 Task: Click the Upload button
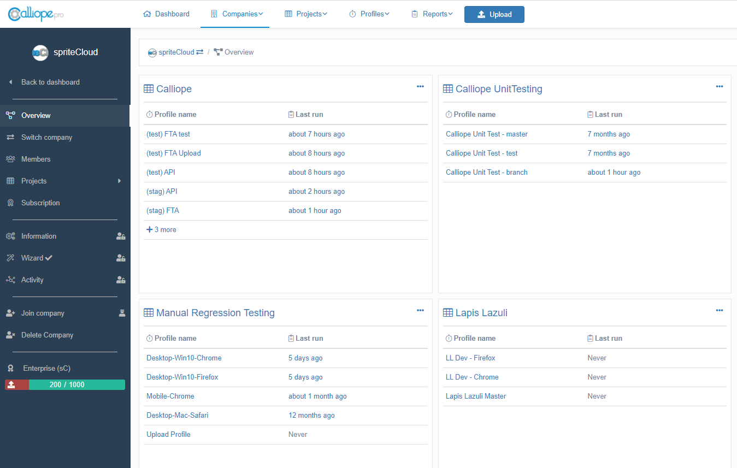(x=494, y=14)
